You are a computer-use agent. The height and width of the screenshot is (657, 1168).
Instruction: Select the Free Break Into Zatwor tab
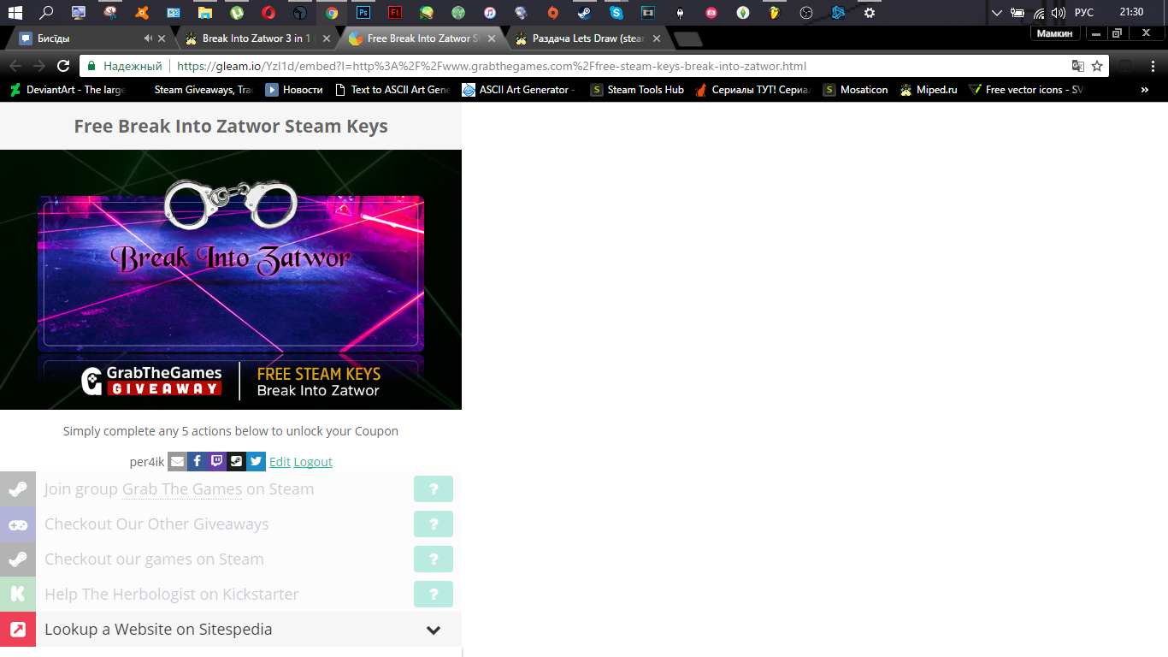click(x=422, y=38)
